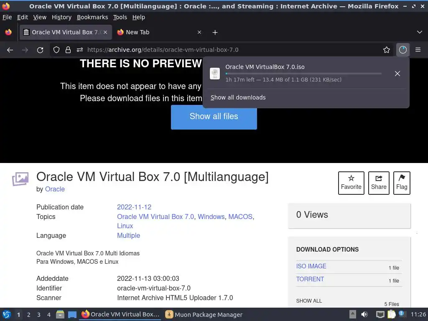
Task: Favorite this item with the star button
Action: point(351,183)
